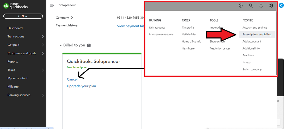Expand the Banking services arrow
The width and height of the screenshot is (284, 129).
coord(43,95)
